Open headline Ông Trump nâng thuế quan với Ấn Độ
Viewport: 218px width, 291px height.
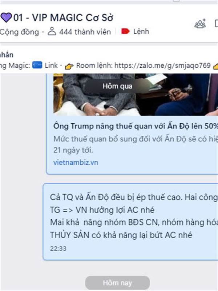point(136,126)
